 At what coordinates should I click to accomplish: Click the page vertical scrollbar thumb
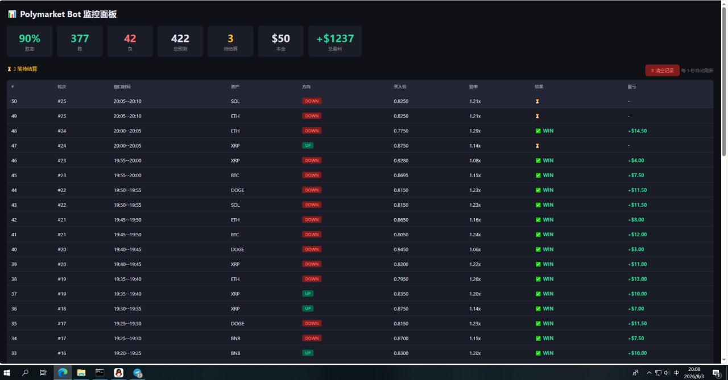(x=724, y=82)
